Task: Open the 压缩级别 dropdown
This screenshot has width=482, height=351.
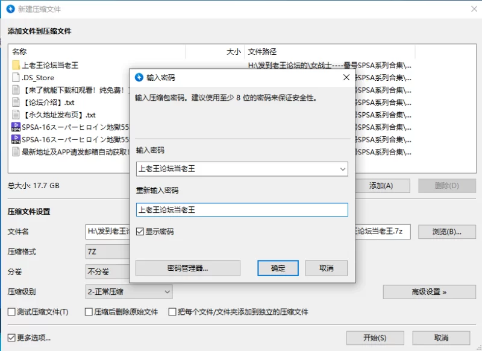Action: tap(129, 292)
